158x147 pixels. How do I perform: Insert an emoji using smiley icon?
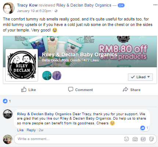point(126,139)
